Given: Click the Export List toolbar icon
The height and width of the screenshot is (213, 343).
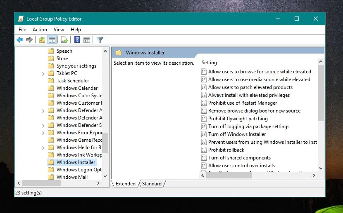Looking at the screenshot, I should pyautogui.click(x=64, y=40).
